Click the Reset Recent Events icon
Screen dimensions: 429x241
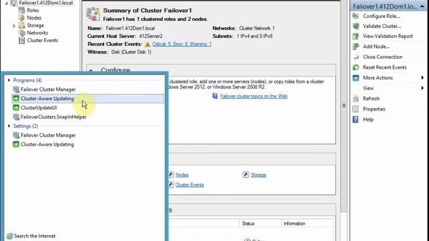356,67
